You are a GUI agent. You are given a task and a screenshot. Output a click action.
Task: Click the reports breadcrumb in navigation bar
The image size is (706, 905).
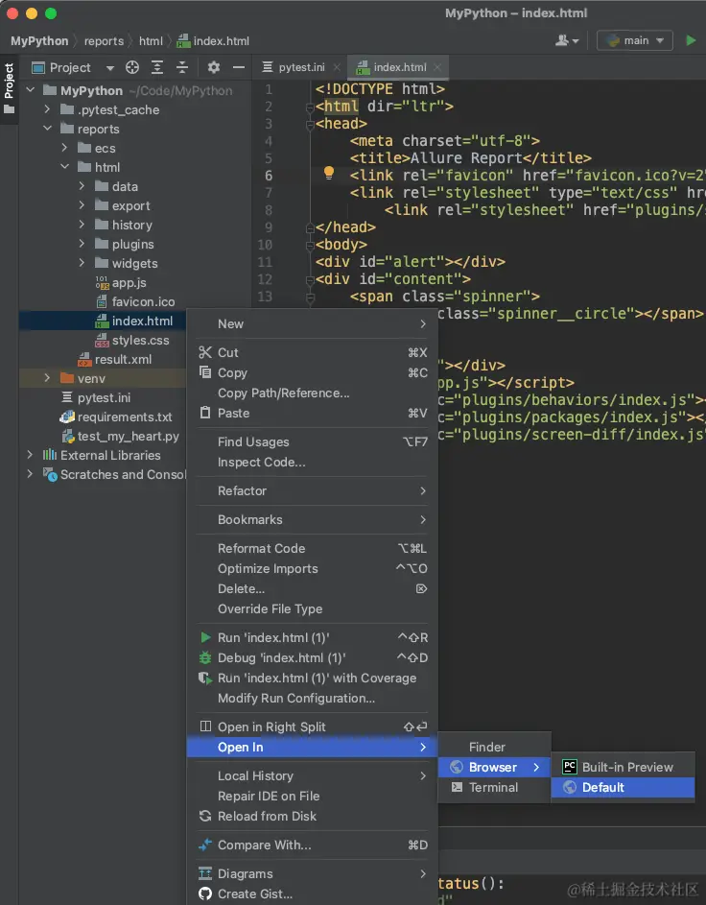(x=104, y=41)
